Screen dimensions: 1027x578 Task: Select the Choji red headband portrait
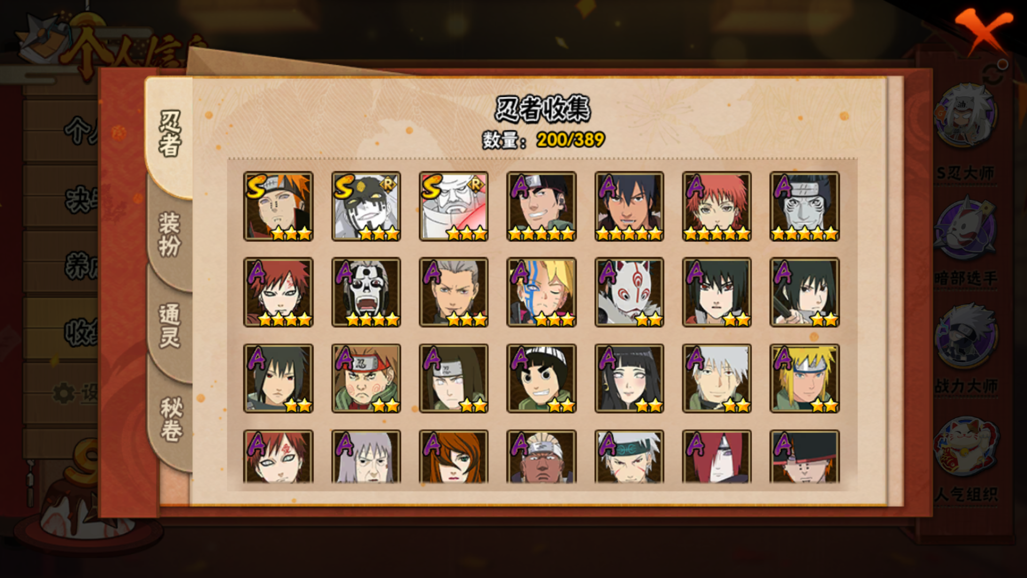(x=366, y=378)
